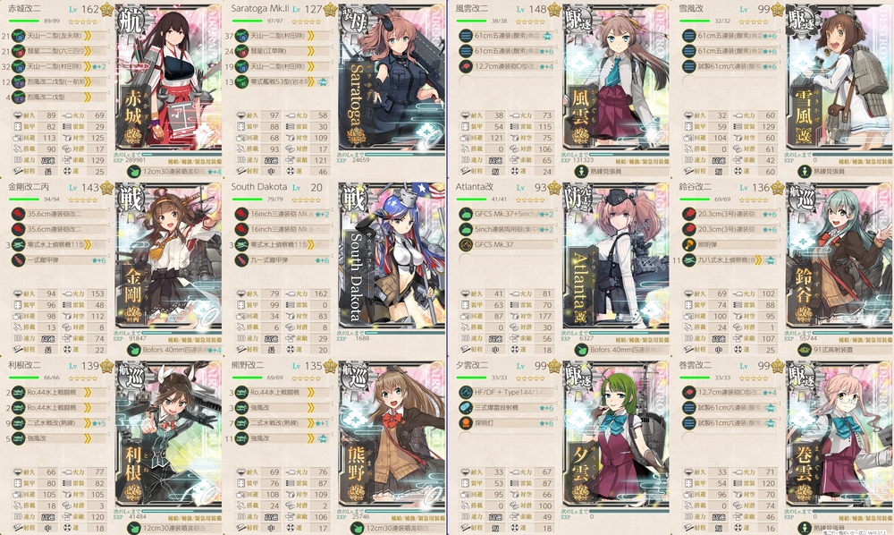Click Atlanta's green HP bar
The height and width of the screenshot is (535, 894).
[471, 199]
